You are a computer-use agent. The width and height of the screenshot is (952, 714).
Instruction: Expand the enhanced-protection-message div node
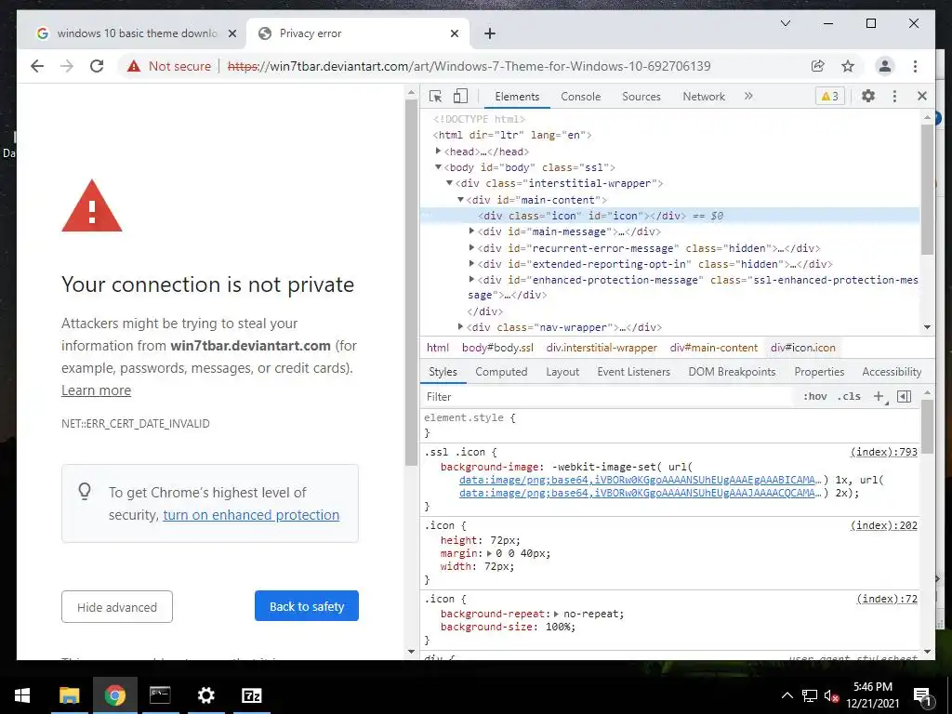click(x=471, y=279)
